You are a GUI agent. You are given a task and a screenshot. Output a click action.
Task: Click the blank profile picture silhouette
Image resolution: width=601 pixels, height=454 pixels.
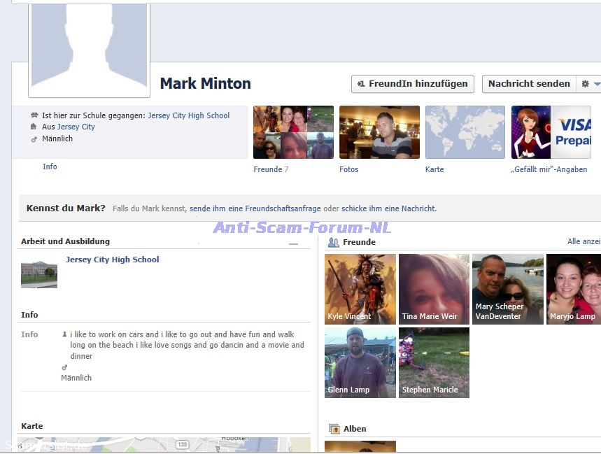pos(89,48)
